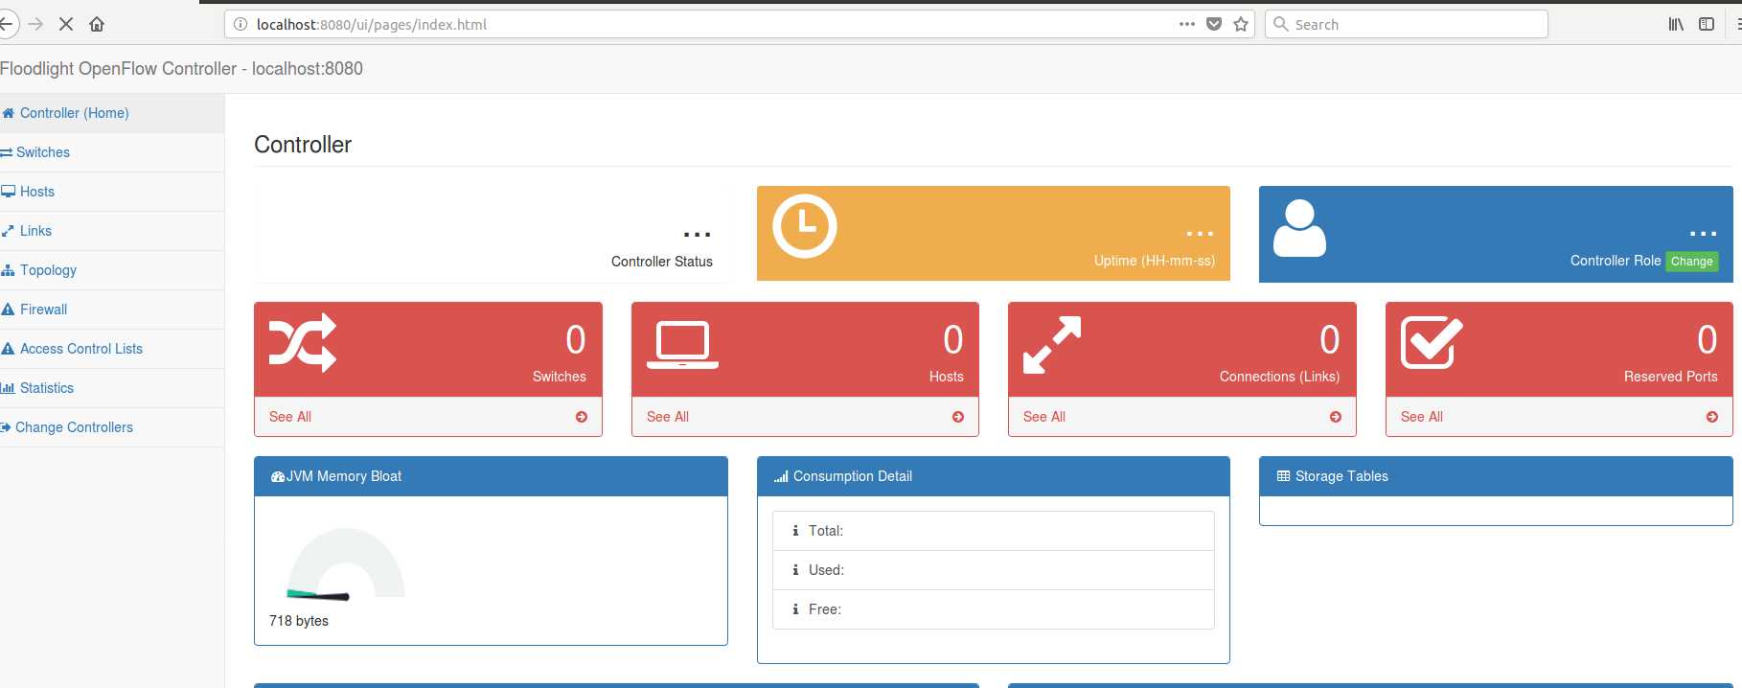
Task: Click the arrows icon on Connections card
Action: click(1052, 345)
